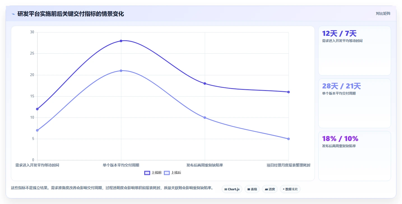Toggle the 上线前 legend swatch
Image resolution: width=402 pixels, height=204 pixels.
tap(147, 173)
